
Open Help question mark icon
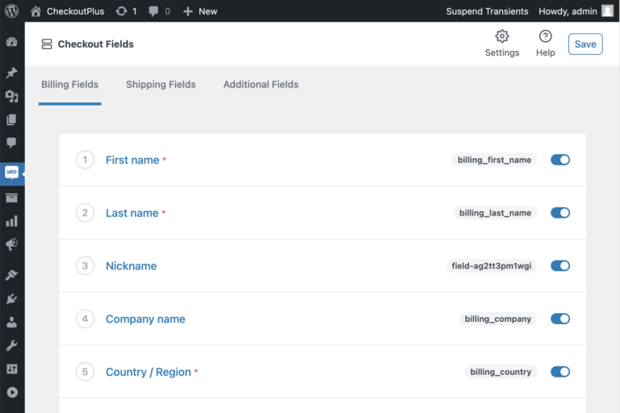coord(545,44)
